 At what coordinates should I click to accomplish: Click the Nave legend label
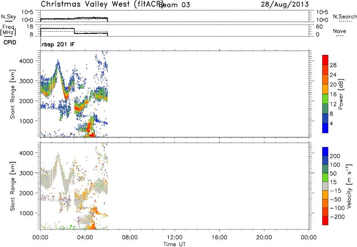click(340, 31)
